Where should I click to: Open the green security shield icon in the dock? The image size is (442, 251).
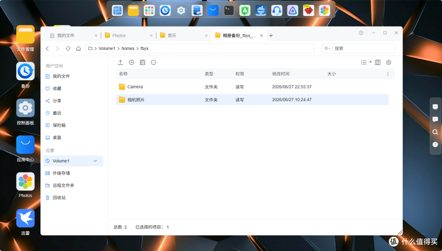[245, 10]
